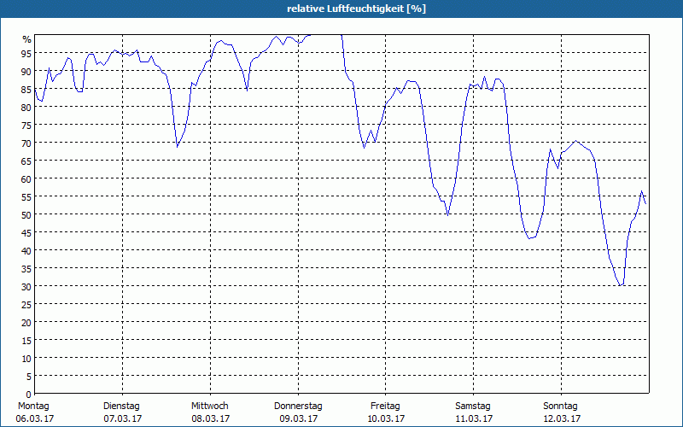
Task: Click the 0 value on the y-axis
Action: pos(29,395)
